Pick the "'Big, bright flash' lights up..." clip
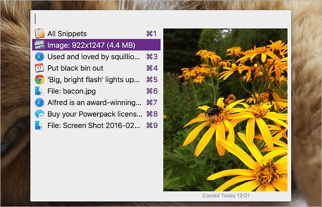This screenshot has width=322, height=207. click(96, 80)
